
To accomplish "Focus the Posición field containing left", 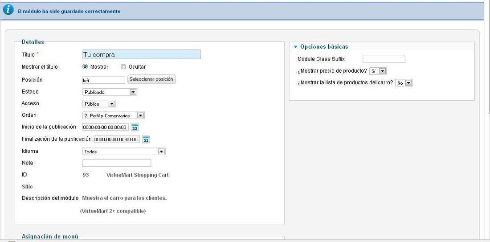I will [104, 80].
